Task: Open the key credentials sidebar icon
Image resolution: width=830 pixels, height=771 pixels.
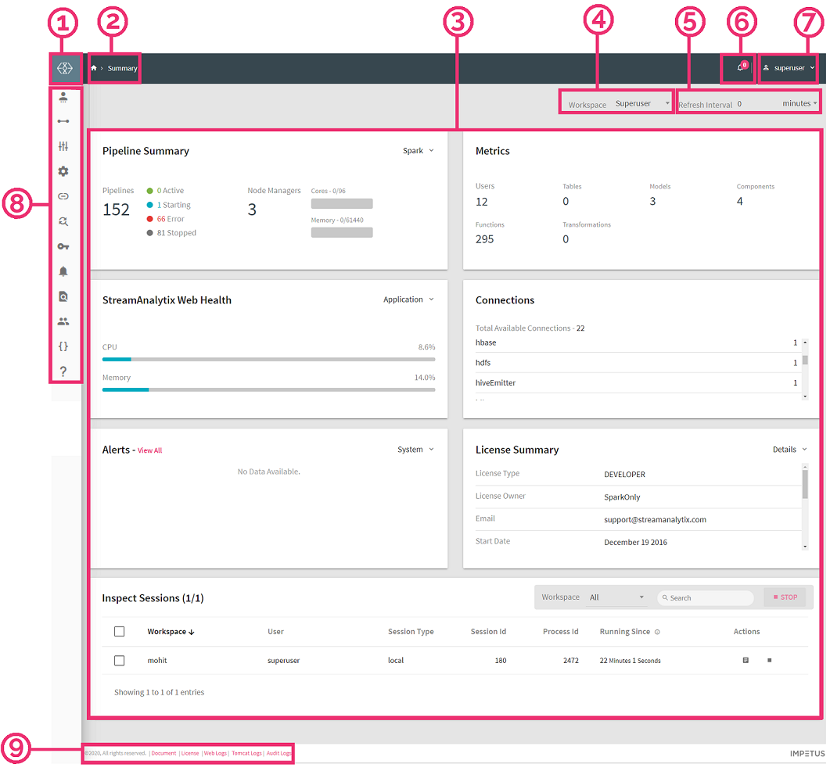Action: (63, 246)
